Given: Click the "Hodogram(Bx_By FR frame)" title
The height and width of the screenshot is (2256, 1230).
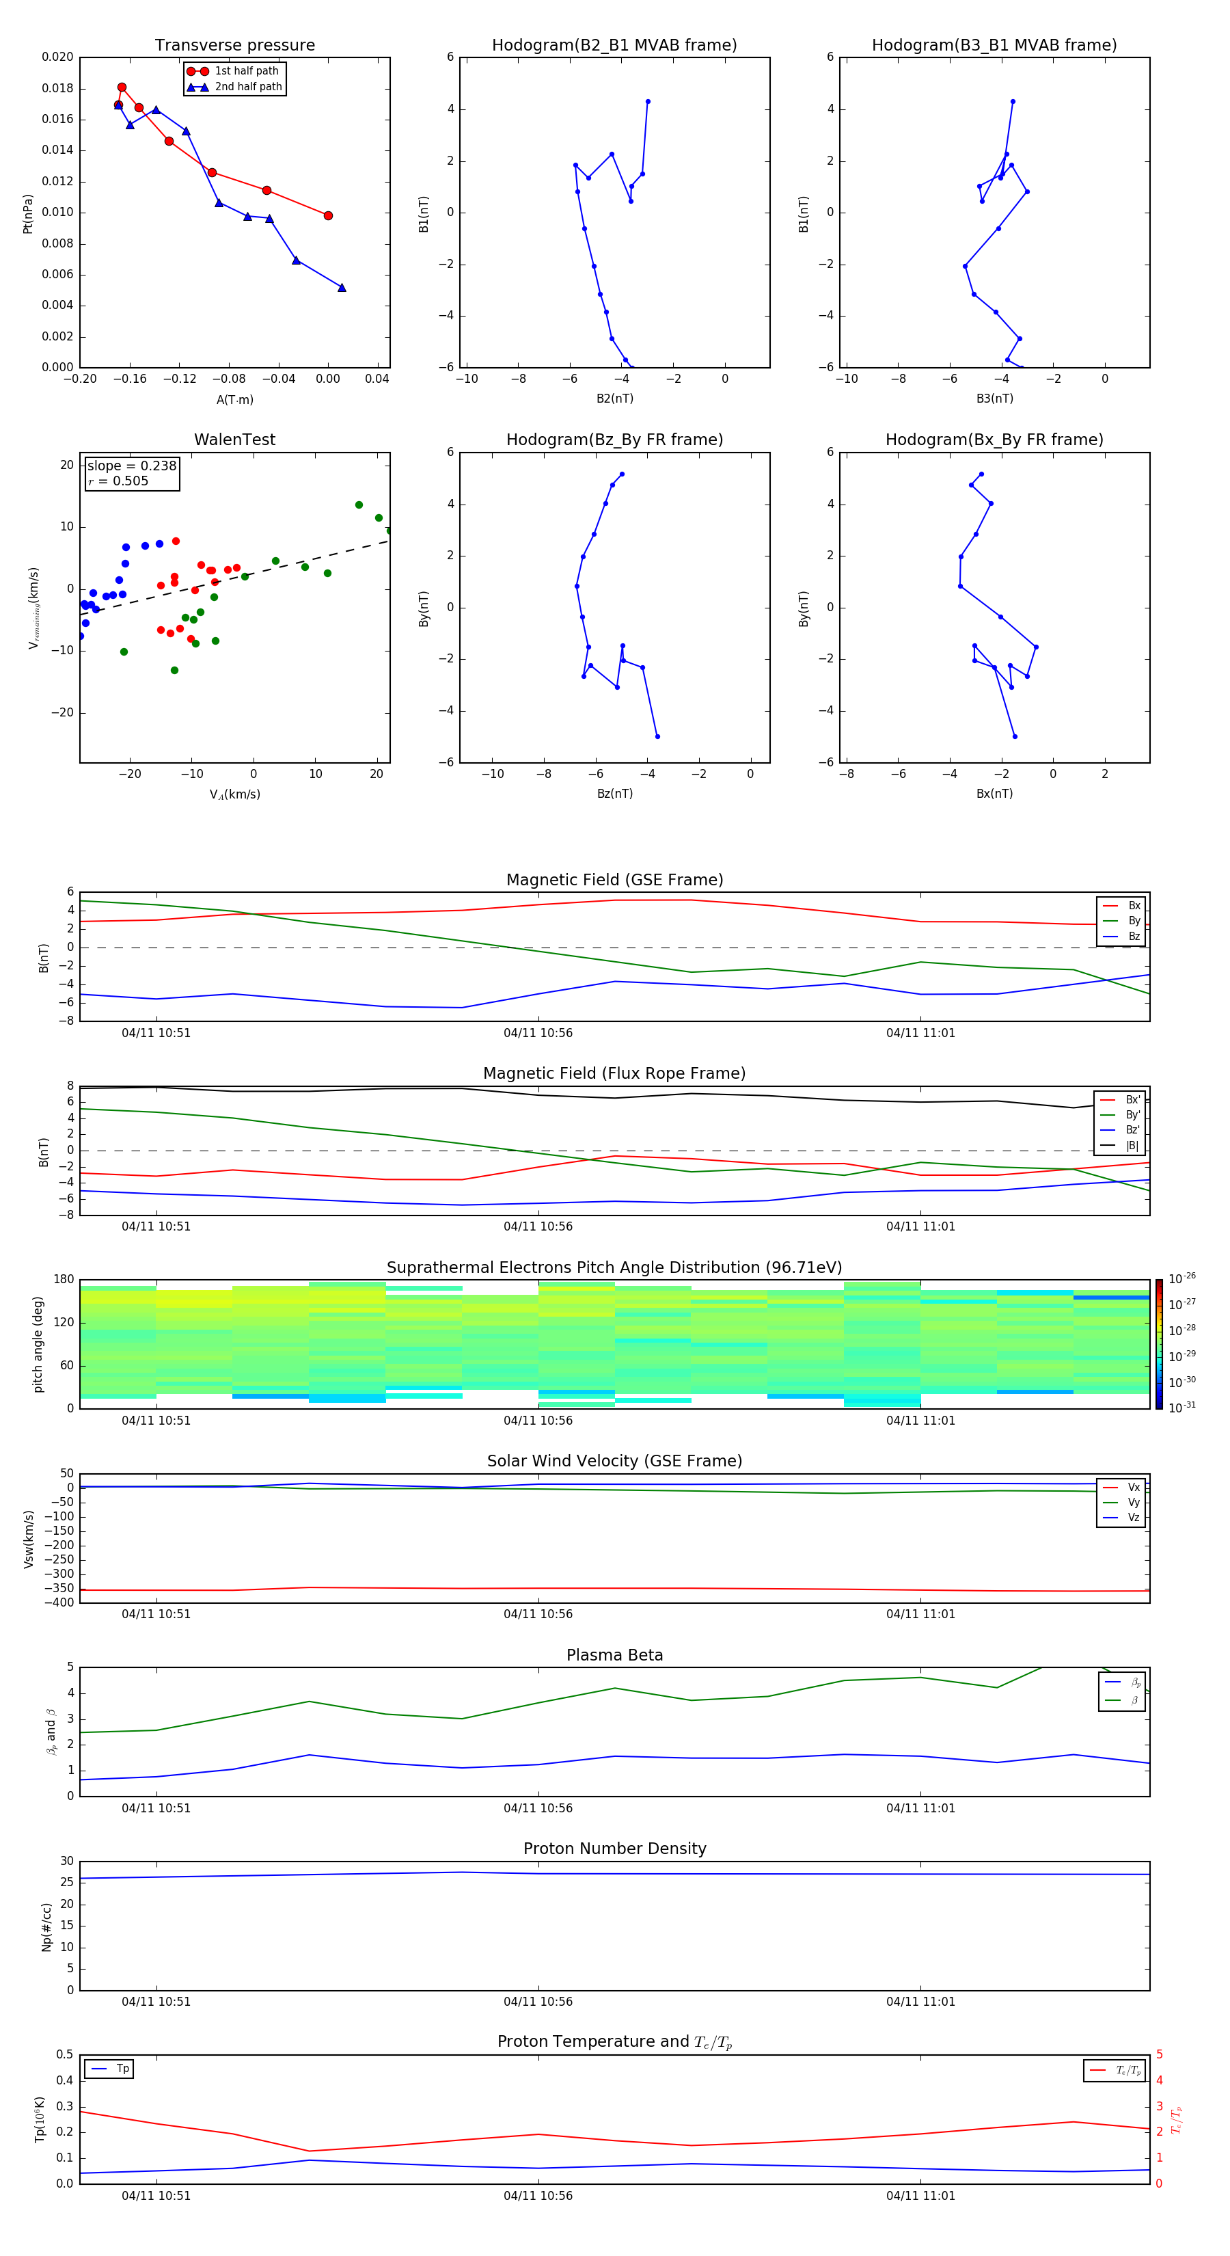Looking at the screenshot, I should [x=994, y=440].
